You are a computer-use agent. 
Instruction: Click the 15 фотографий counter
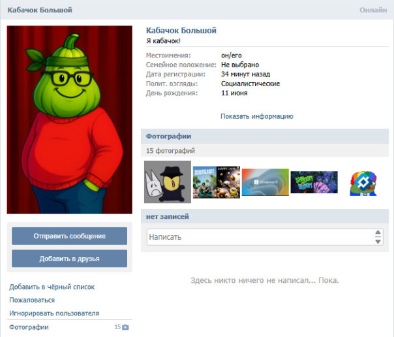coord(170,151)
